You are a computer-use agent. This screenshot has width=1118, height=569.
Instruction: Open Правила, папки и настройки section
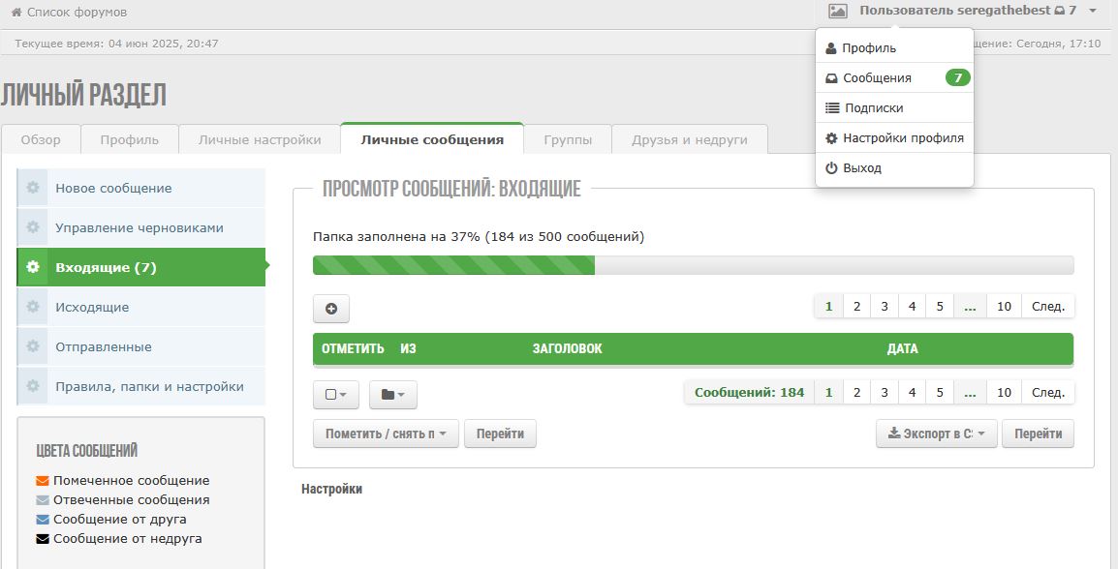click(x=149, y=386)
